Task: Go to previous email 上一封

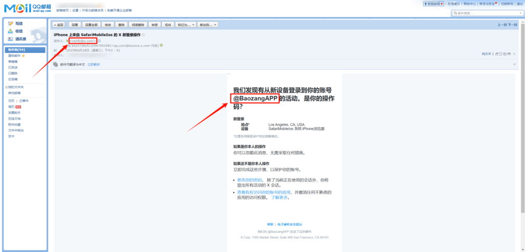Action: click(x=502, y=25)
